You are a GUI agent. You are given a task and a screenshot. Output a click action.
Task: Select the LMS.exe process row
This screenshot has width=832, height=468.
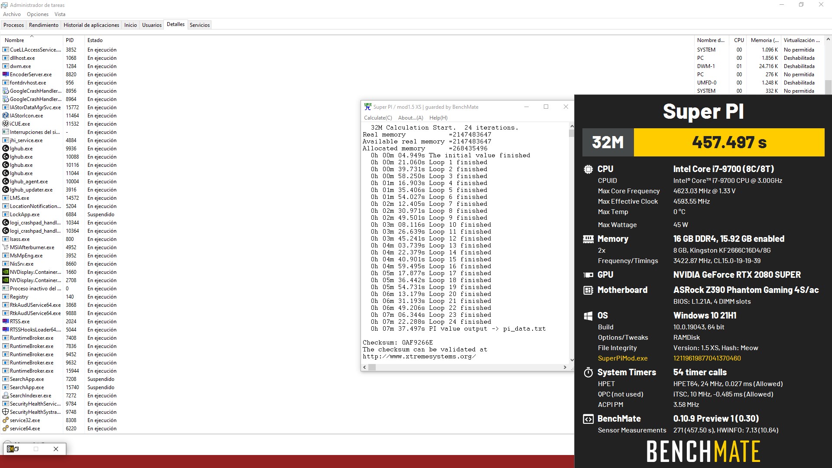(287, 198)
